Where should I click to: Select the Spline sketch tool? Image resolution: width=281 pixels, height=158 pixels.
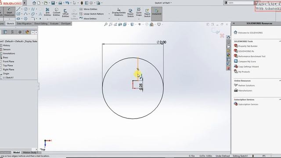33,9
